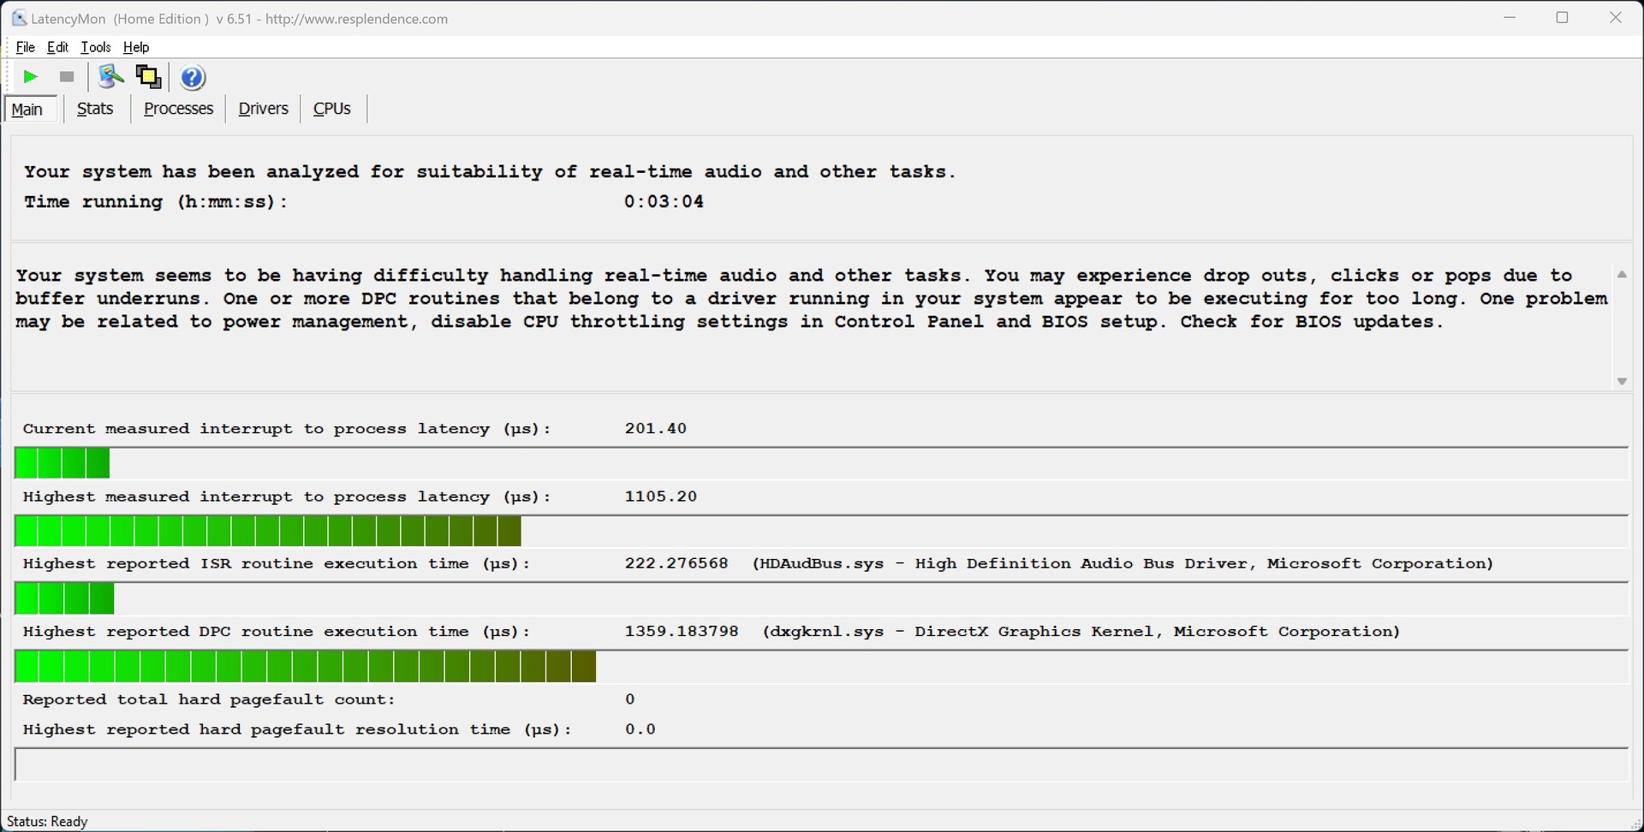Click the copy report windows icon
The image size is (1644, 832).
point(149,77)
